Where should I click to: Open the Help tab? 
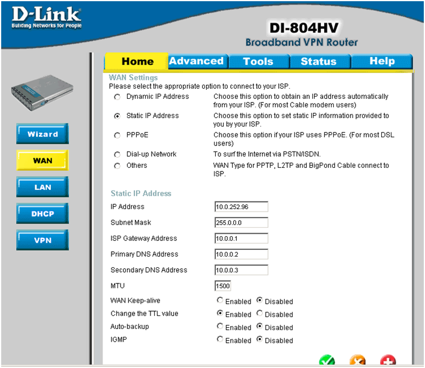(x=382, y=61)
